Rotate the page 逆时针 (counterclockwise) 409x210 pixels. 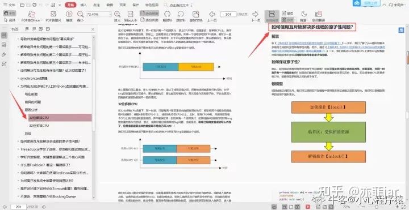click(x=181, y=16)
